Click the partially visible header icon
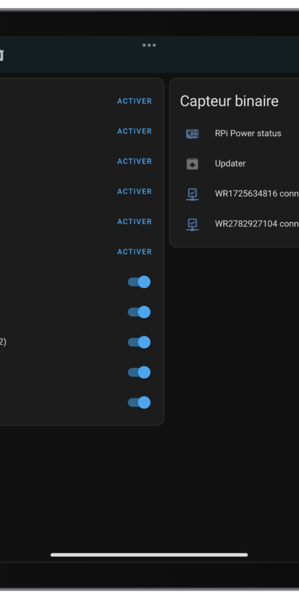This screenshot has height=599, width=299. pos(1,55)
